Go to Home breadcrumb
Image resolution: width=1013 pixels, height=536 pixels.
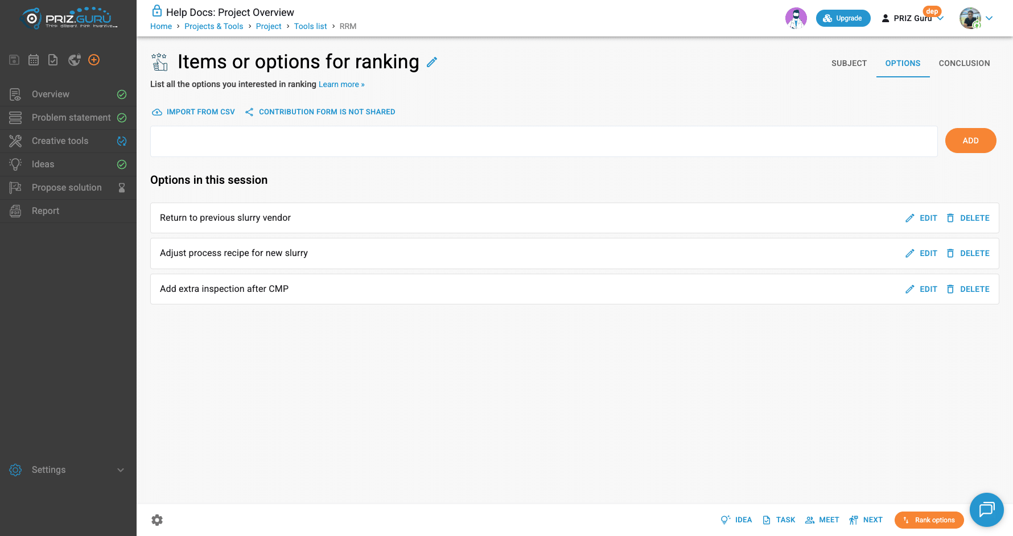tap(161, 26)
